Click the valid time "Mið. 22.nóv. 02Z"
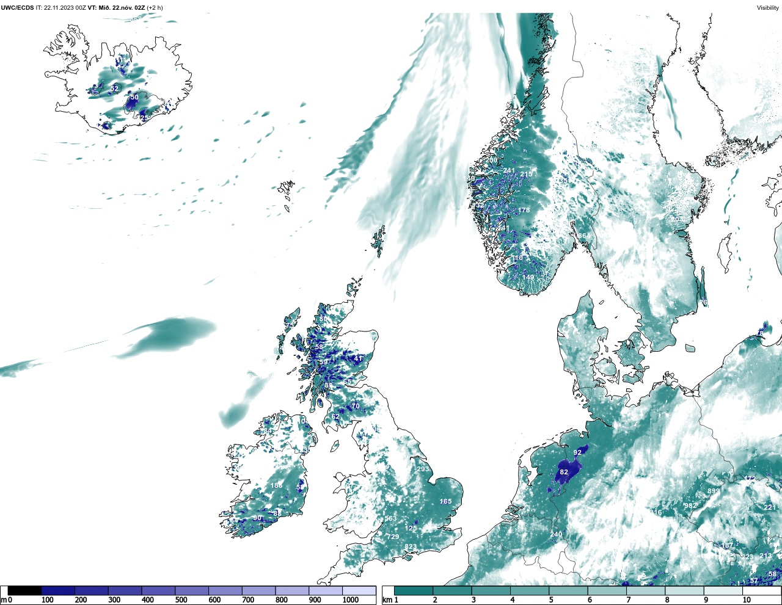 (121, 8)
